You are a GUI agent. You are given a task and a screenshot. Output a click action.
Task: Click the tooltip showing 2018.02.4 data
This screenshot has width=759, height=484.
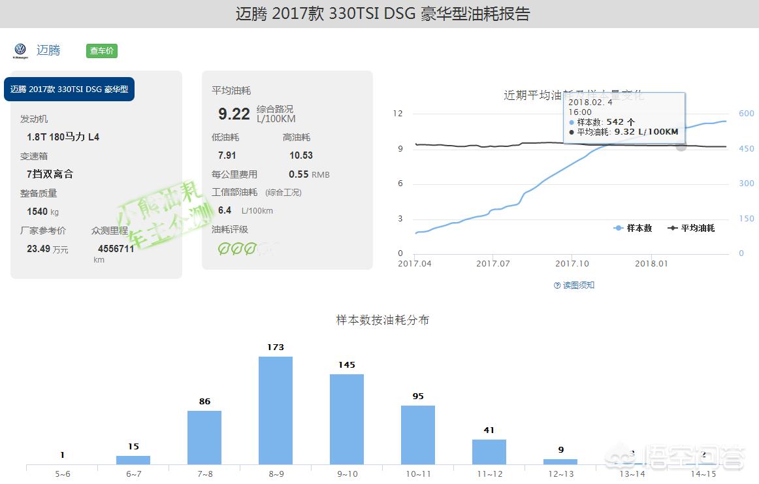624,118
